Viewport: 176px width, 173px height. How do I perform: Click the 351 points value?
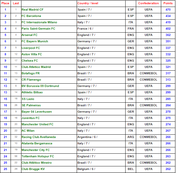[x=168, y=41]
